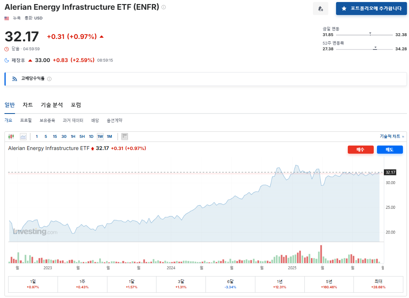Select the 1H interval

click(73, 136)
